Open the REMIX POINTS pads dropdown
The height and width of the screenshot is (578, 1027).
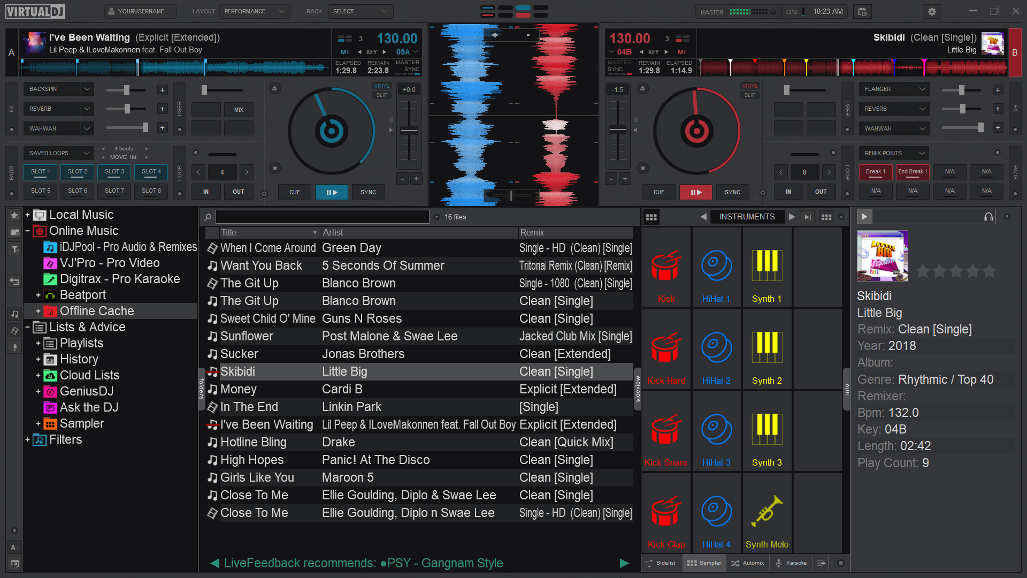tap(922, 153)
